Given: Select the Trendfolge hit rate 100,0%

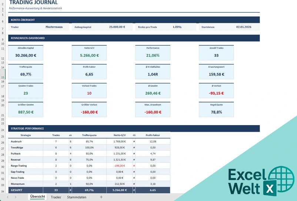Looking at the screenshot, I should [89, 147].
